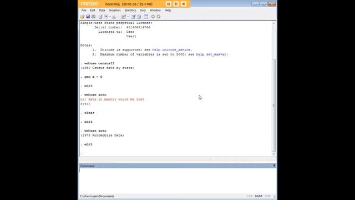
Task: Open the Edit menu
Action: pos(93,10)
